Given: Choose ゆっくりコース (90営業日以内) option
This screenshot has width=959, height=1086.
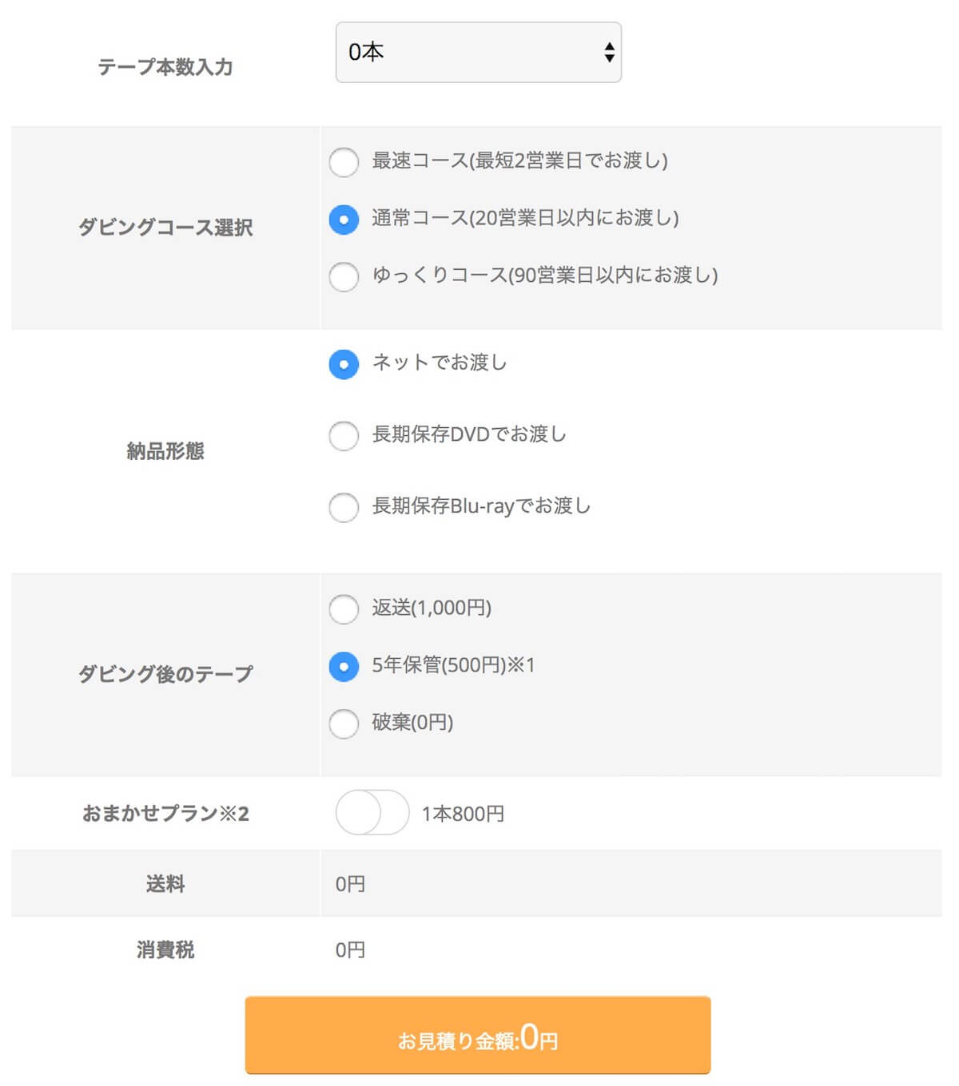Looking at the screenshot, I should pos(344,276).
